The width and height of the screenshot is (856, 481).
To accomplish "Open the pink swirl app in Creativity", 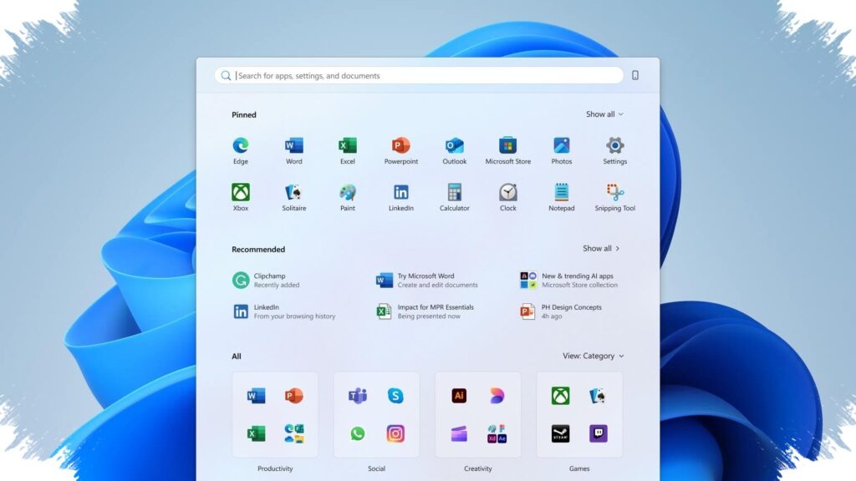I will click(497, 395).
